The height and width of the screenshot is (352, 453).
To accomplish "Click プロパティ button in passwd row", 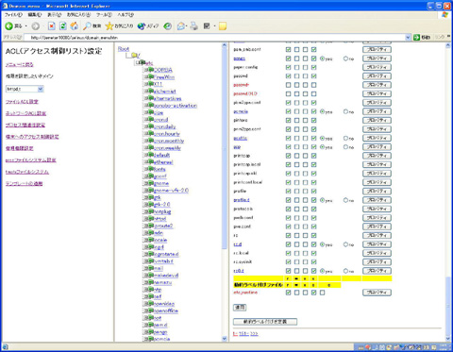I will pos(377,76).
